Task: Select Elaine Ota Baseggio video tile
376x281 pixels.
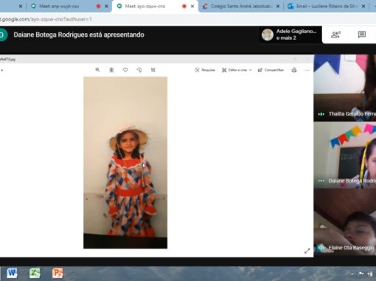Action: point(345,222)
